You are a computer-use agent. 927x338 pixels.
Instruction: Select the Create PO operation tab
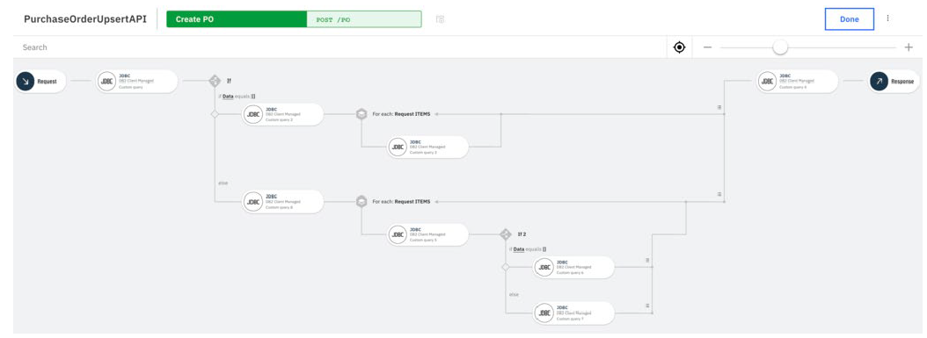(237, 19)
